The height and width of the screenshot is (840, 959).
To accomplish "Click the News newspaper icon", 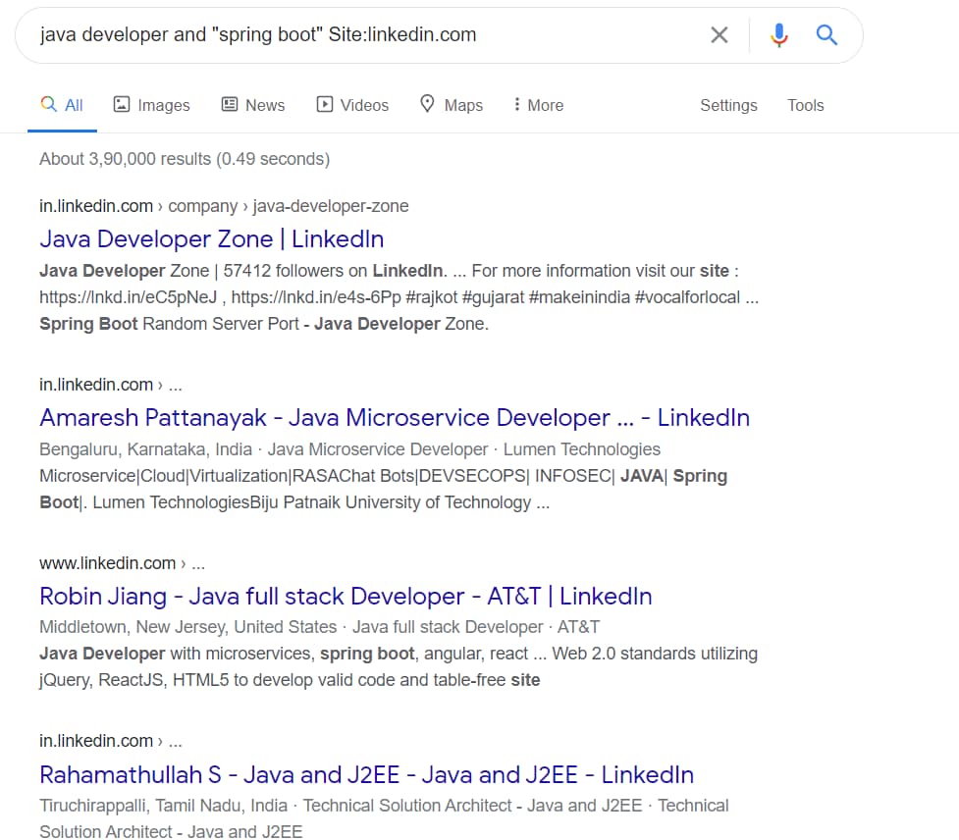I will (229, 104).
